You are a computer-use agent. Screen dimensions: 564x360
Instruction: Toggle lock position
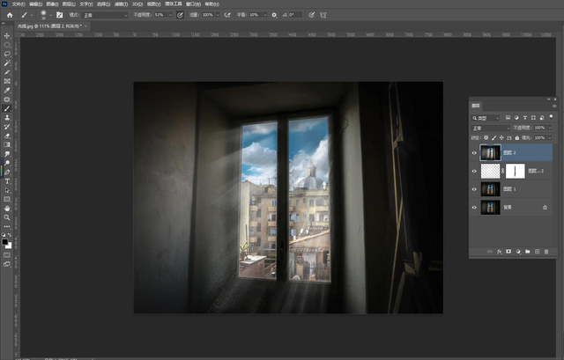501,137
